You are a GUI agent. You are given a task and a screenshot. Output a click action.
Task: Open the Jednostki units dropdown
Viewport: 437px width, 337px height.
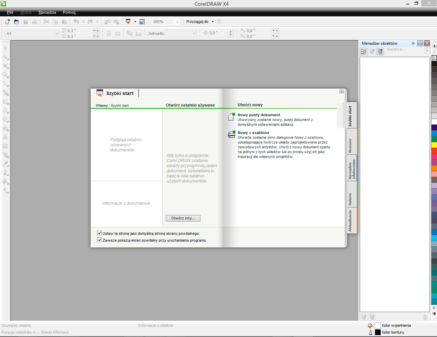coord(194,33)
